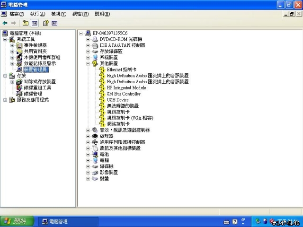Screen dimensions: 303x227
Task: Expand the IDE ATA/ATAPI 控制器 node
Action: tap(88, 45)
